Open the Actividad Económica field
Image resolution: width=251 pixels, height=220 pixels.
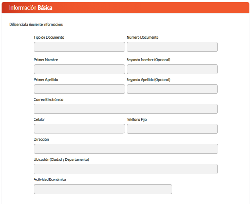coord(103,189)
